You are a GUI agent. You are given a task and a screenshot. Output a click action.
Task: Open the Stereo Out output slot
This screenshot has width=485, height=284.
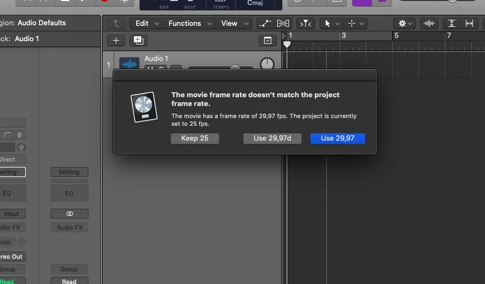(x=13, y=257)
